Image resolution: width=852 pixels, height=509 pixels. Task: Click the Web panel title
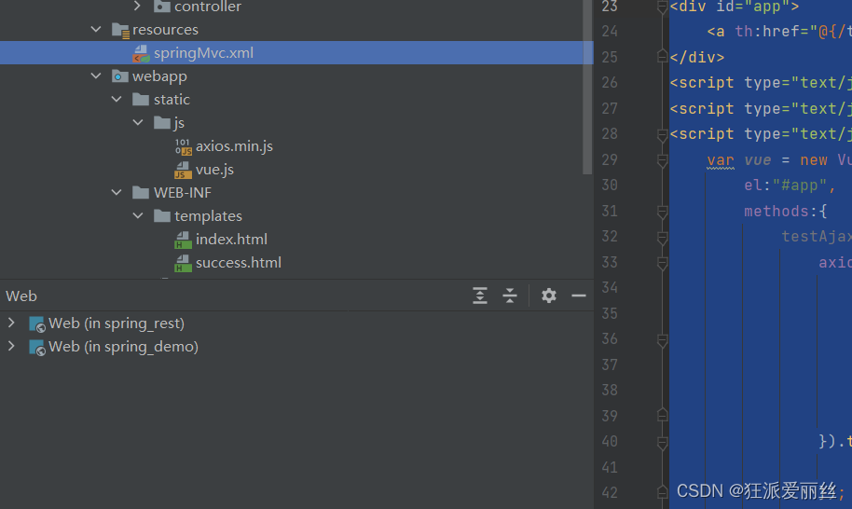click(x=21, y=296)
